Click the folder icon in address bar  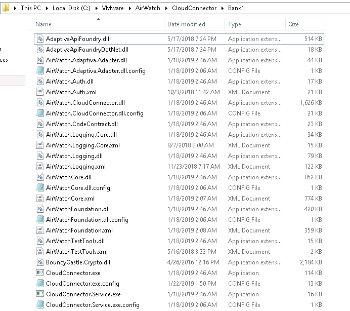[x=6, y=8]
